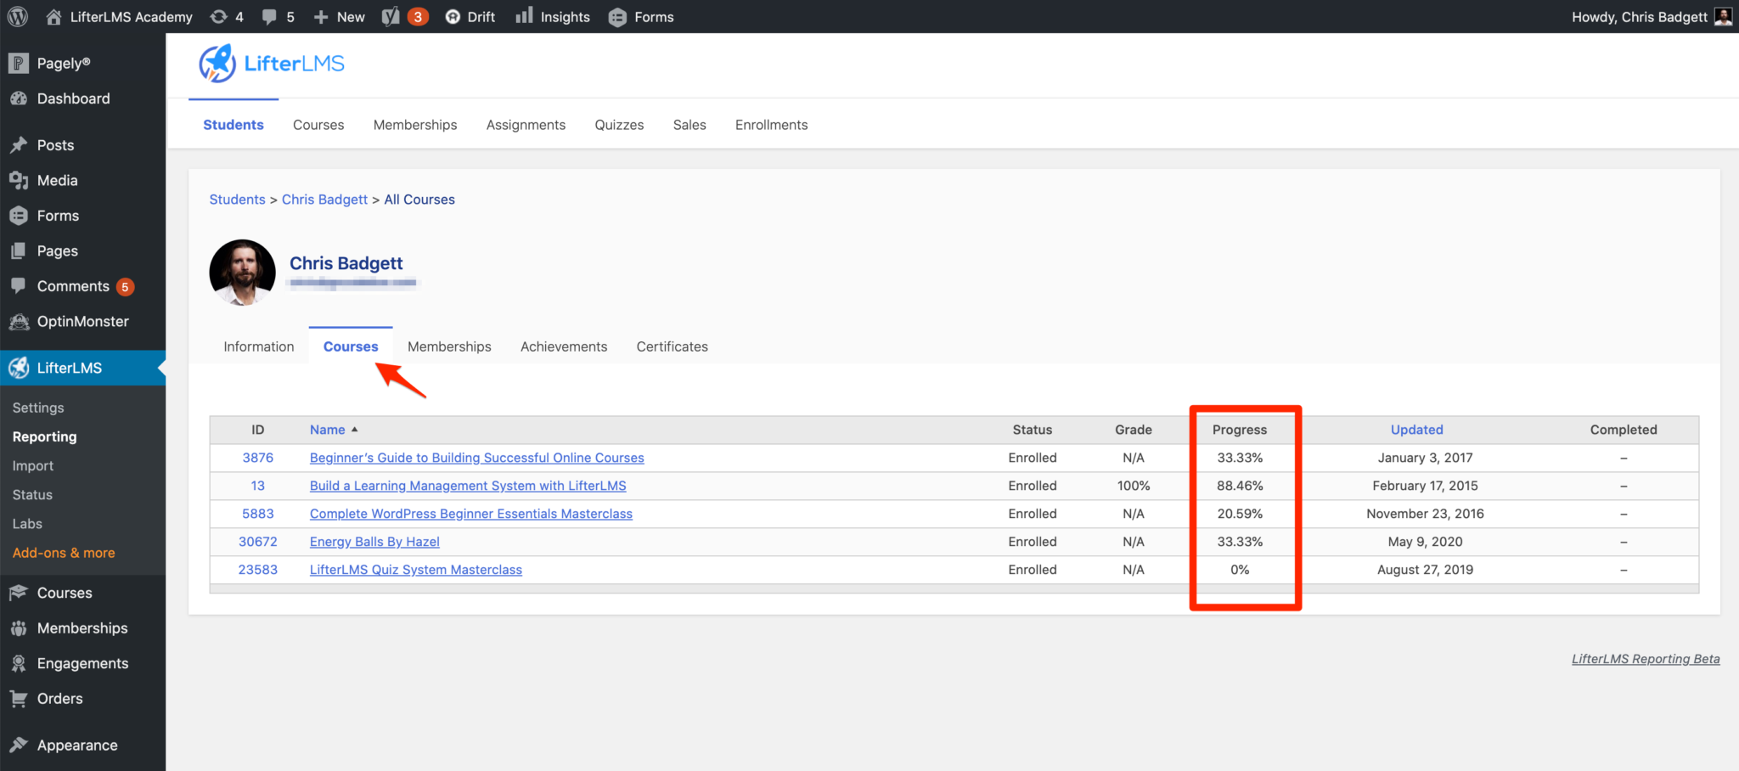The width and height of the screenshot is (1739, 771).
Task: Open the Quizzes reporting tab
Action: coord(619,125)
